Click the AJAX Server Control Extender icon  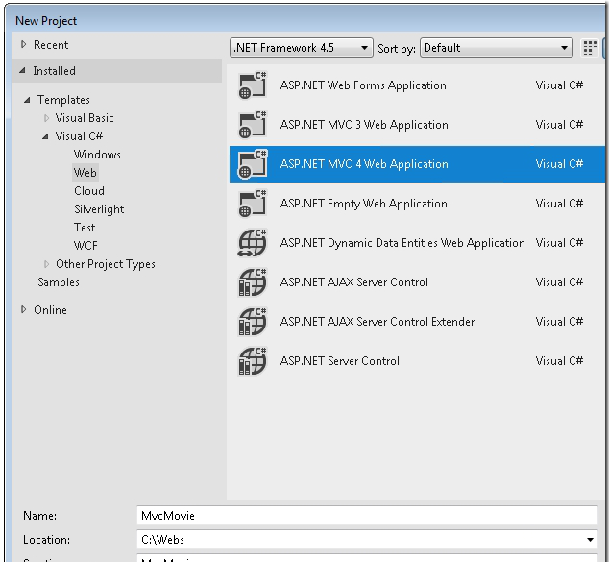click(253, 322)
